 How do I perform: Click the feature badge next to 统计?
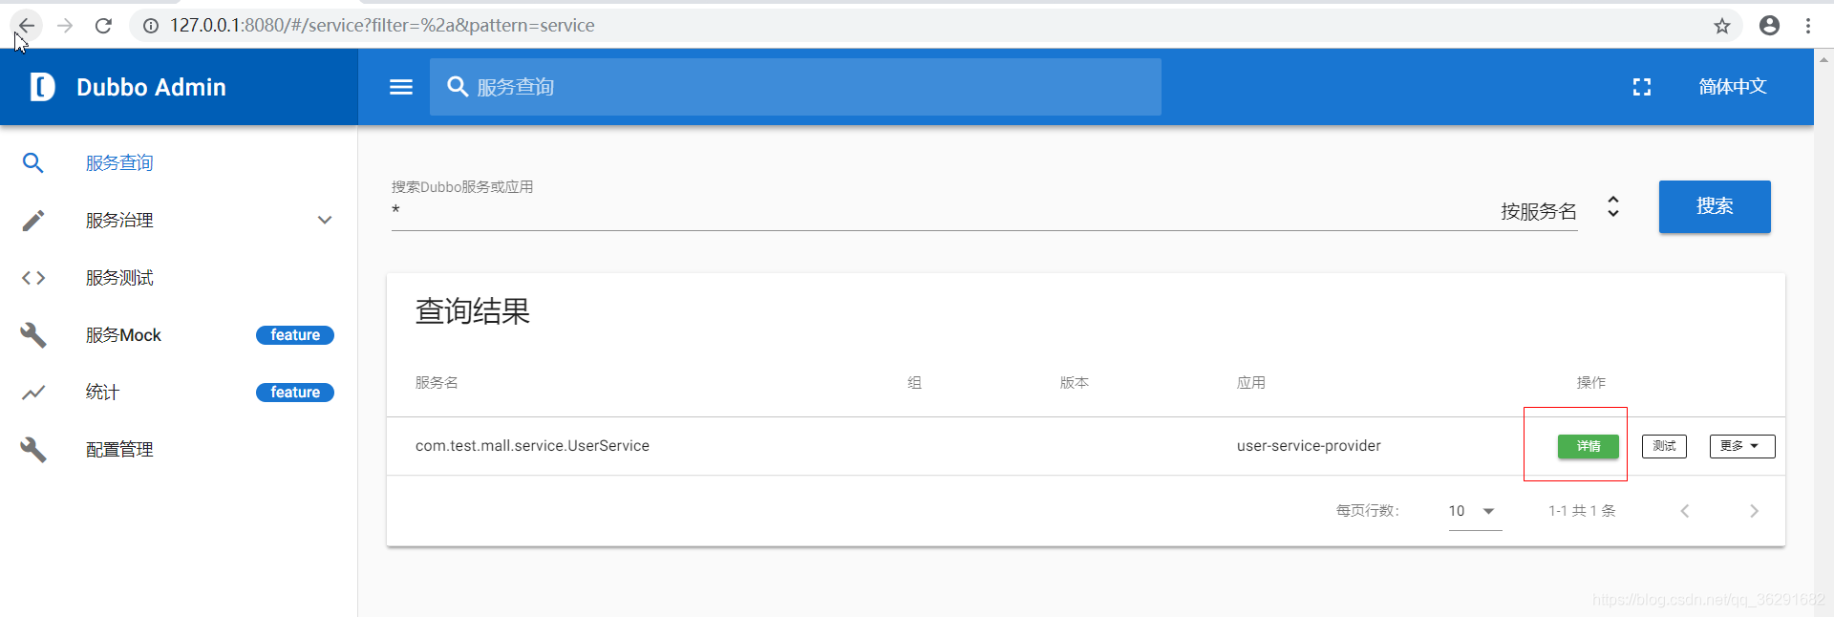coord(295,393)
